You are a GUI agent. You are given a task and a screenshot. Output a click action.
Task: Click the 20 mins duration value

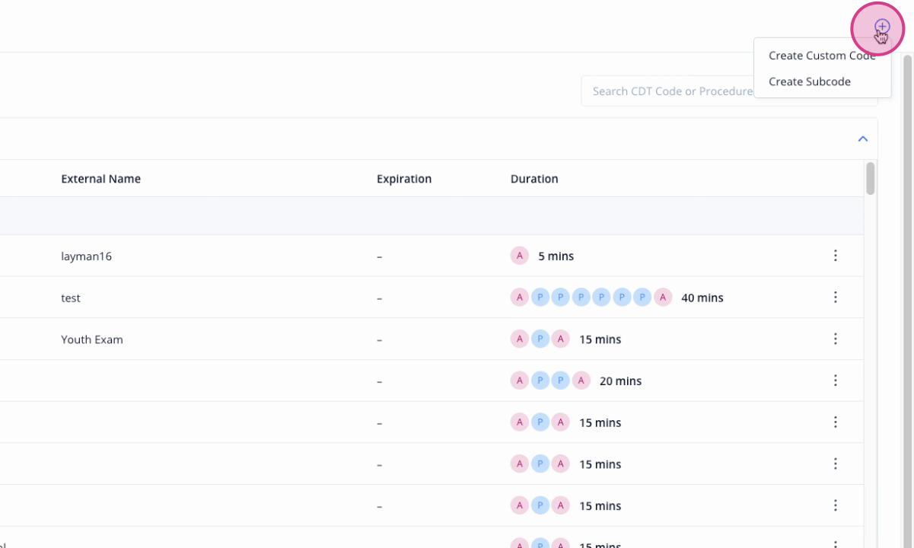[620, 381]
